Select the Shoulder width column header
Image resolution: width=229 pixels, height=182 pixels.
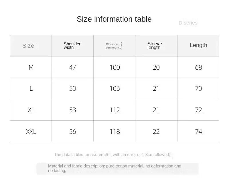pos(72,46)
